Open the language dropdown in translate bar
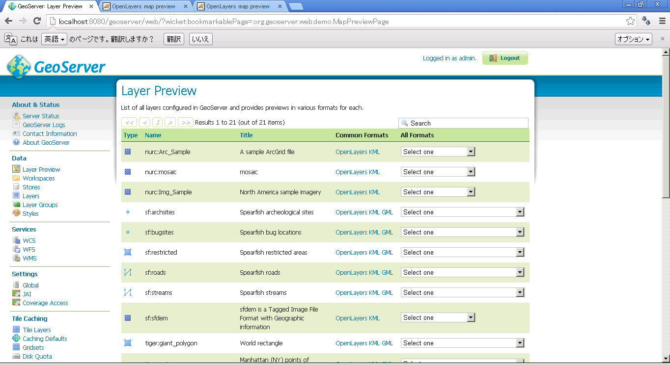 [x=54, y=39]
